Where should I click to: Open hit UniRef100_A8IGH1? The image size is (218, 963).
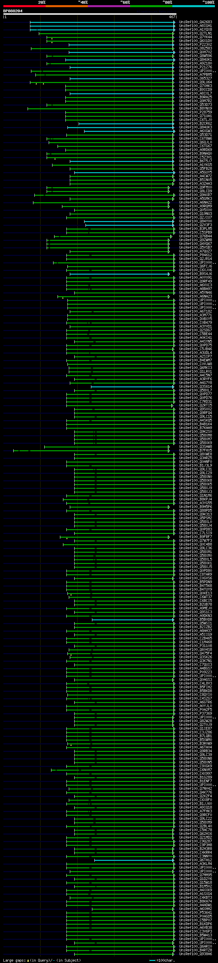tap(196, 26)
